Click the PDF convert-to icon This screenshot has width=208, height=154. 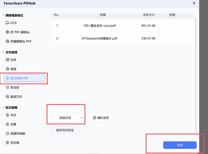tap(8, 32)
